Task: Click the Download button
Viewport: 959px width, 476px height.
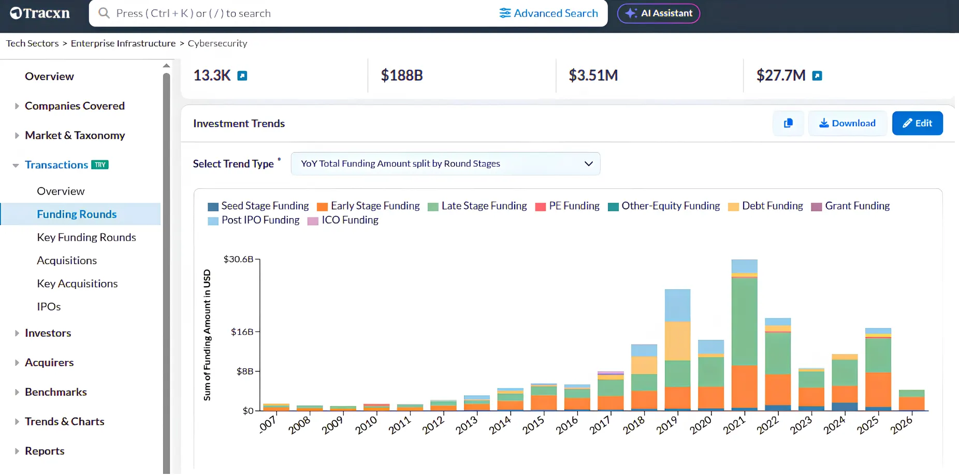Action: point(847,123)
